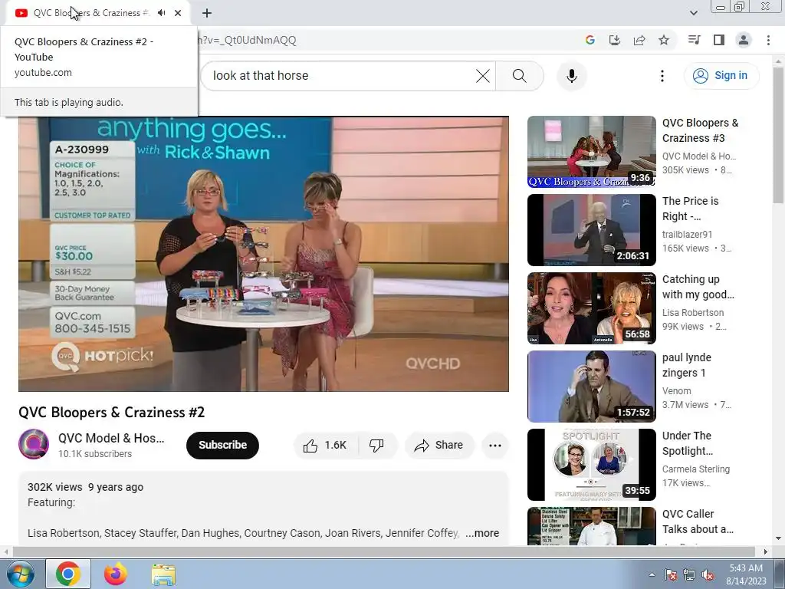Share this page via address bar icon

639,40
